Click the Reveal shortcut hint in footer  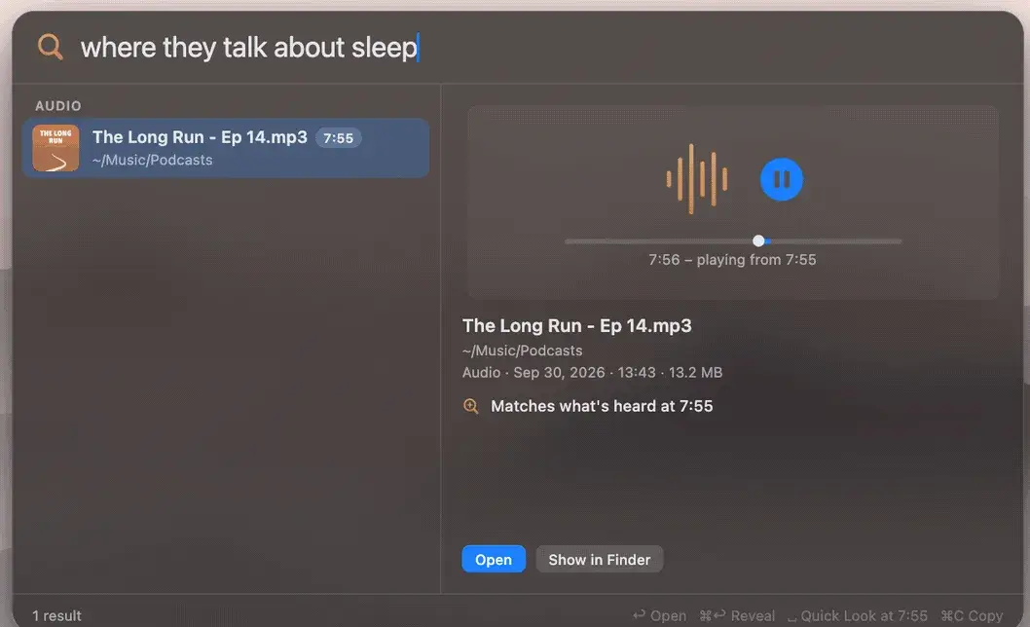pos(737,616)
